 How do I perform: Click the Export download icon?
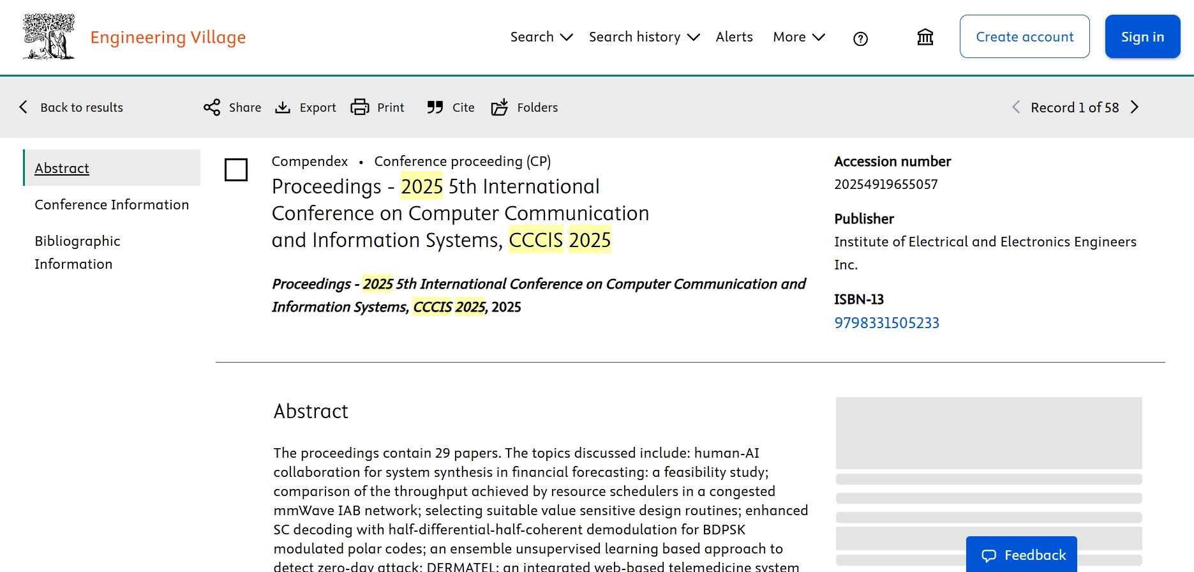click(x=283, y=107)
